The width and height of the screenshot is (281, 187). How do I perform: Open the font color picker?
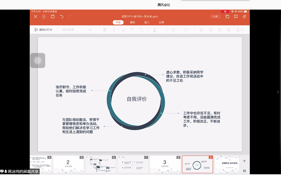[155, 30]
